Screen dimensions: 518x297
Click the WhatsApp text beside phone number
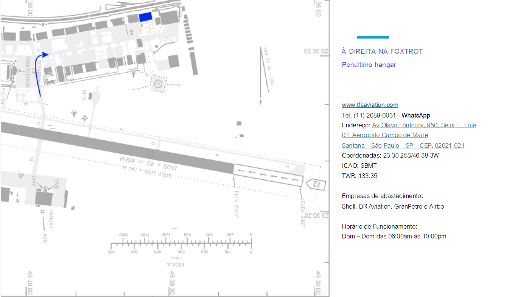pos(415,115)
